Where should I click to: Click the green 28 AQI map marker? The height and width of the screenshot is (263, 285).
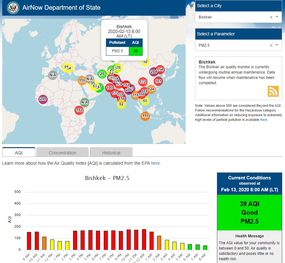(x=102, y=74)
